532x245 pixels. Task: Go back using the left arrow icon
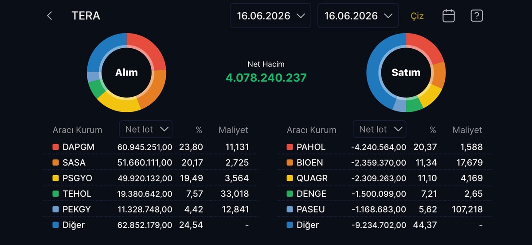tap(50, 16)
